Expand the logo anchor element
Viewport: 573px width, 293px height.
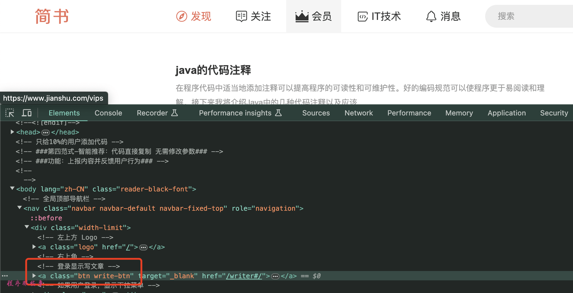coord(34,247)
